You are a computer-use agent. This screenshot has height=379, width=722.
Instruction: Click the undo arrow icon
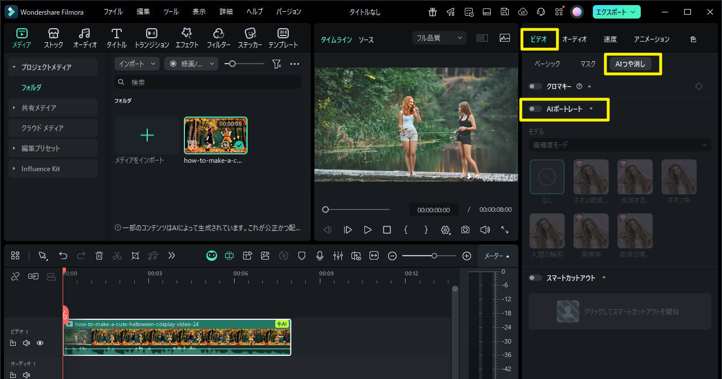(x=63, y=256)
